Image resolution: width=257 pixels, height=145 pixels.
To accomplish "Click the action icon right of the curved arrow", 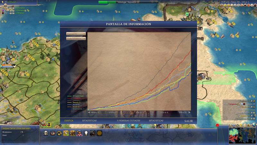I will pyautogui.click(x=66, y=133).
